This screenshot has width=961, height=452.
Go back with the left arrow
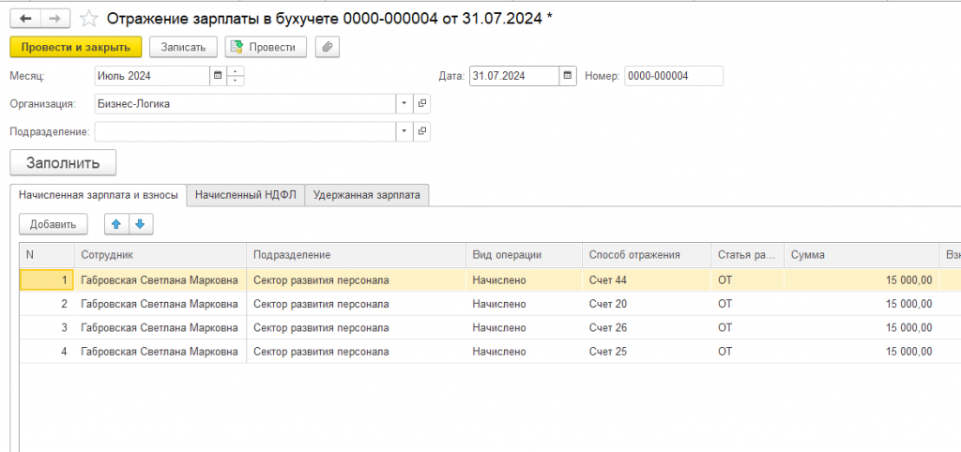coord(25,19)
